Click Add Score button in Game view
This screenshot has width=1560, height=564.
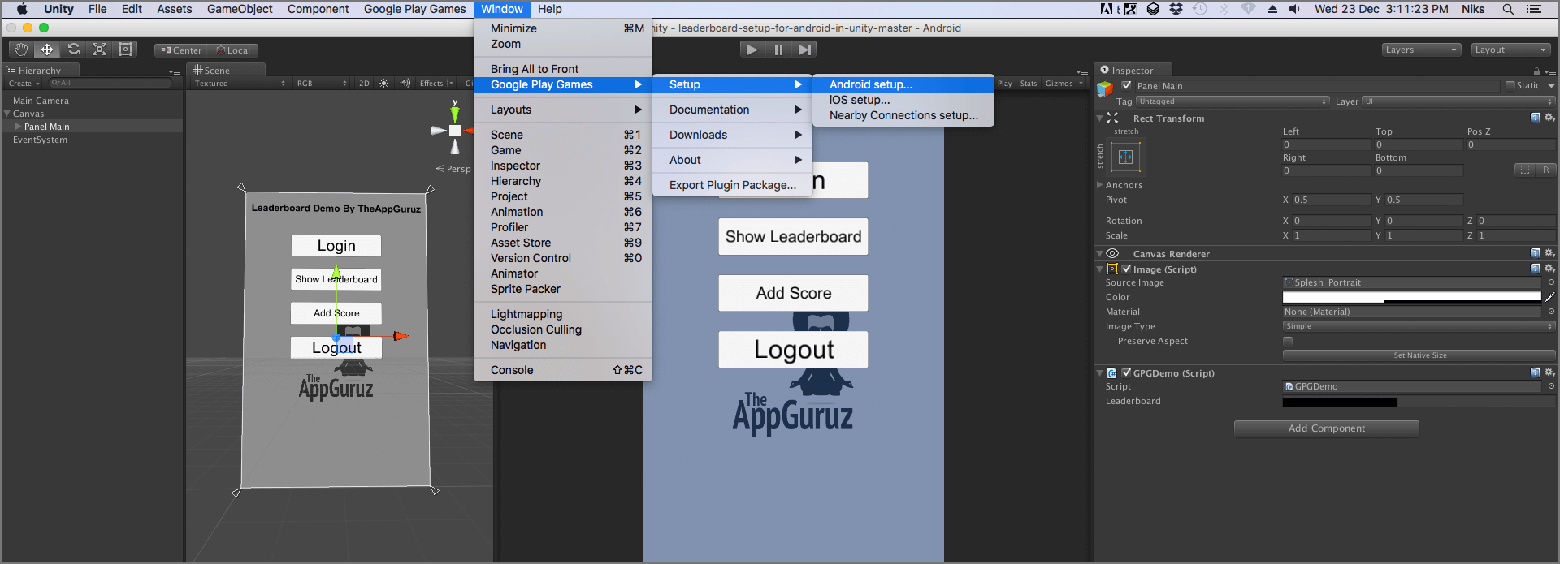click(793, 293)
